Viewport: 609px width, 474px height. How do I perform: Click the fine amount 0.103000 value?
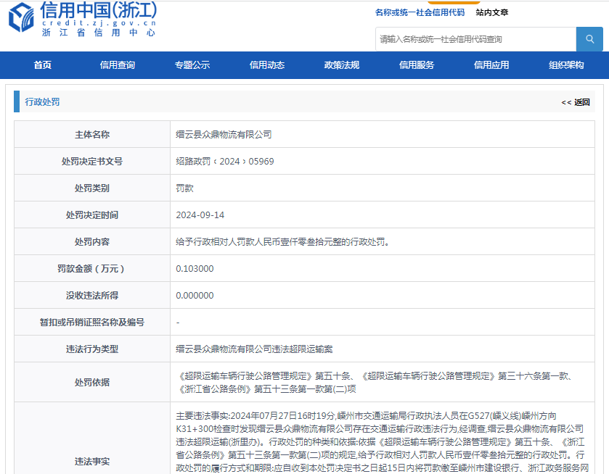(x=195, y=269)
